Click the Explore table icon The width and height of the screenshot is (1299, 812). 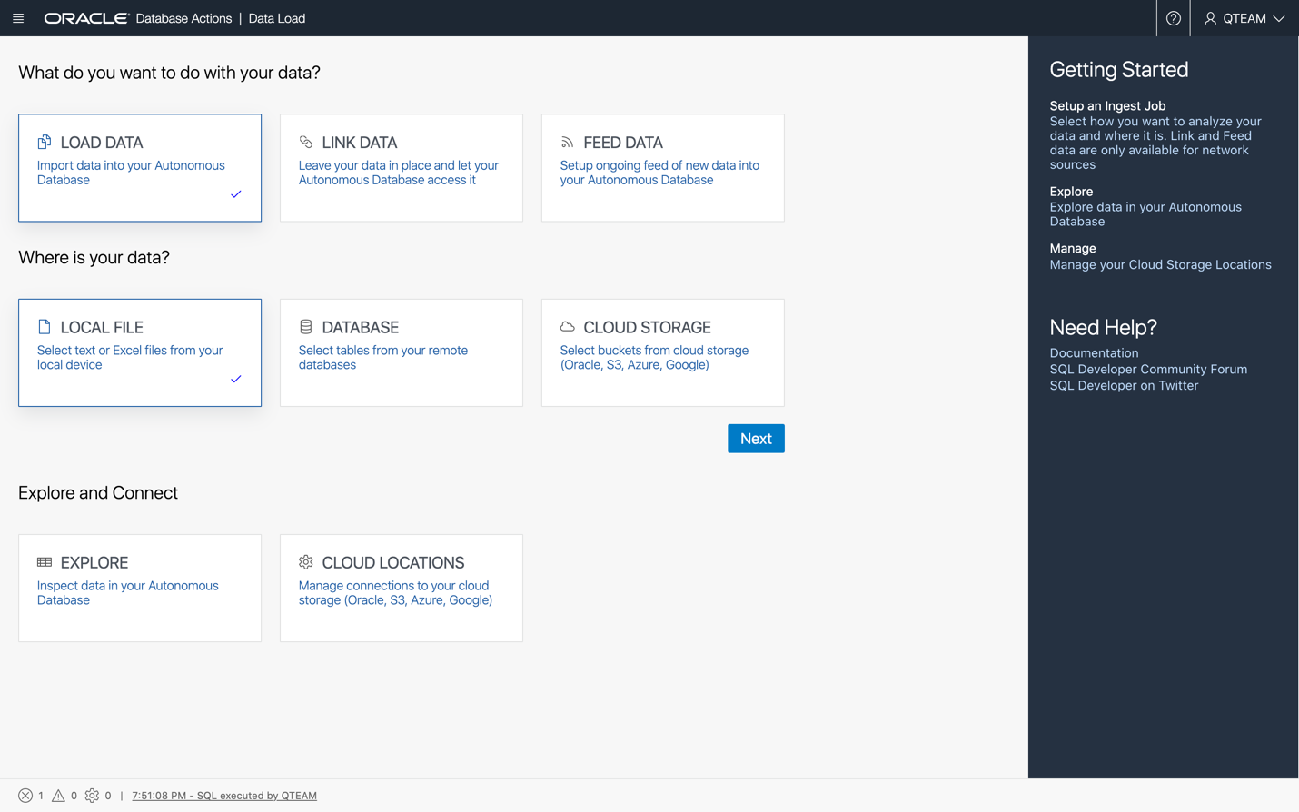point(45,562)
